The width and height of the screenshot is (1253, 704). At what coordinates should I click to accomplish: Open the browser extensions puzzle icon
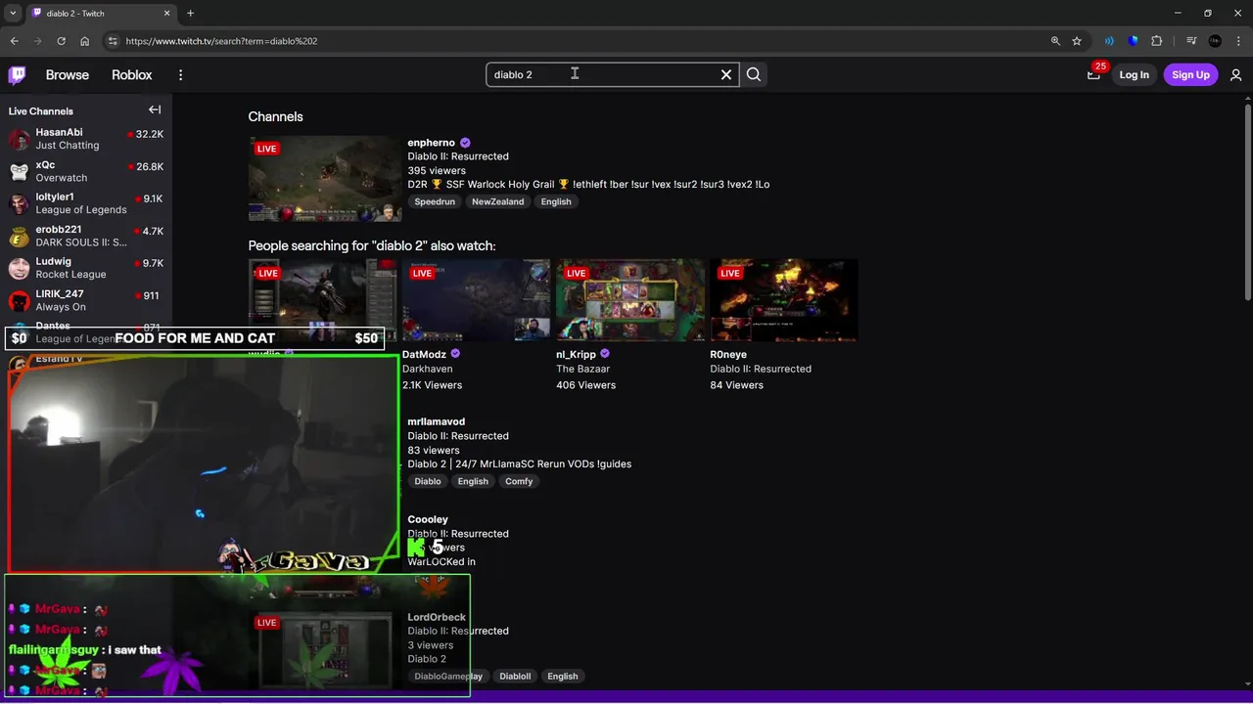point(1157,41)
